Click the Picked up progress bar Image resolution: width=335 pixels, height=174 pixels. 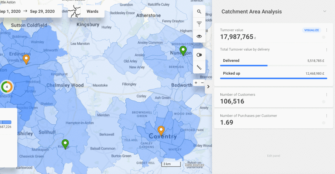coord(273,78)
